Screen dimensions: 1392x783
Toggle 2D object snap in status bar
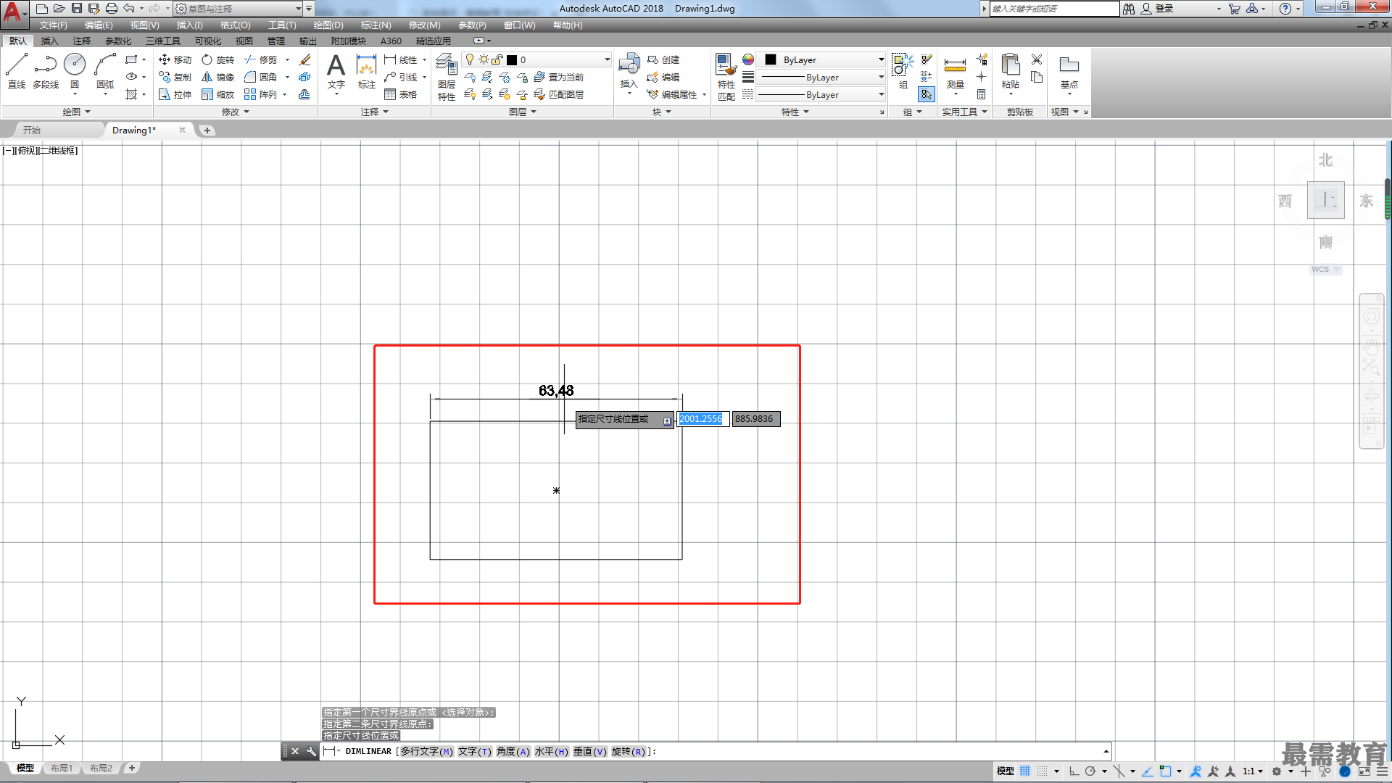click(1165, 771)
